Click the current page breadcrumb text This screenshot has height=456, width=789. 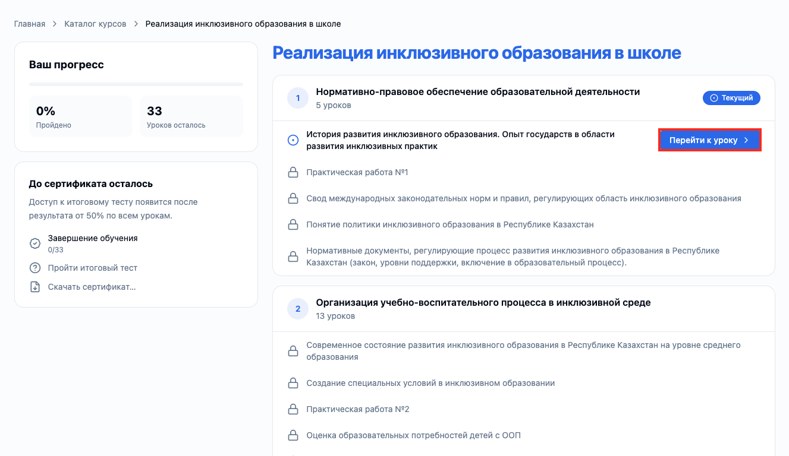coord(243,24)
